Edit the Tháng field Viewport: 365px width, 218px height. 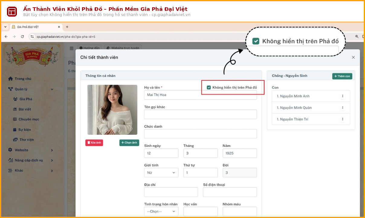click(201, 153)
